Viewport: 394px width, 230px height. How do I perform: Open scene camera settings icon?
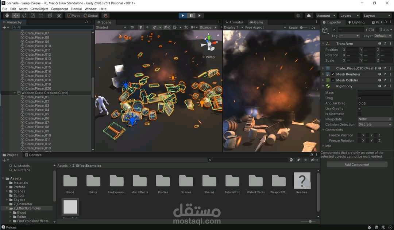(x=193, y=27)
